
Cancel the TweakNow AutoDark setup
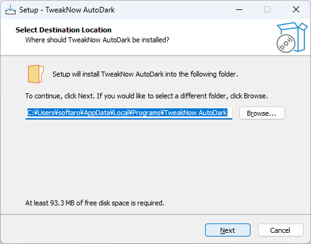click(280, 230)
